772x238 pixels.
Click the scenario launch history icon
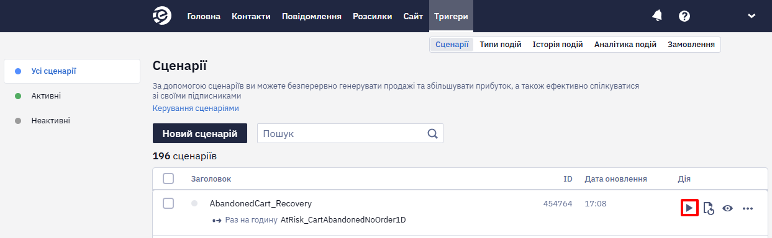(x=709, y=209)
